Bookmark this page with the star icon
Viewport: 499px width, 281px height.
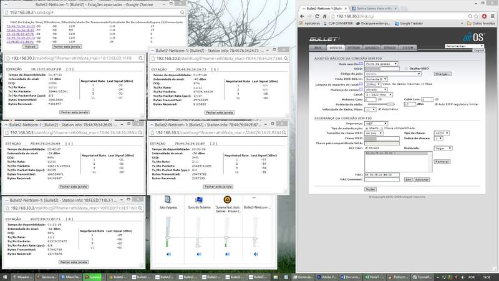coord(476,16)
